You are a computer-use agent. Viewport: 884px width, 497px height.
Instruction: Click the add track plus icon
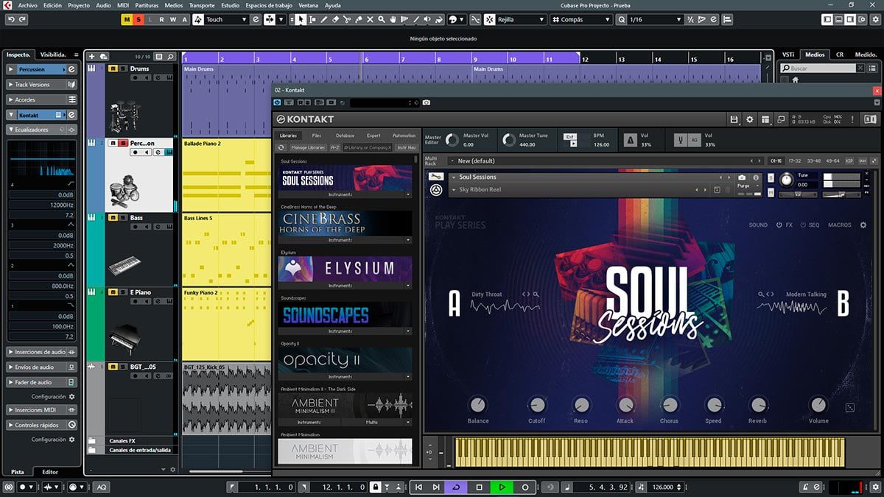[x=91, y=56]
